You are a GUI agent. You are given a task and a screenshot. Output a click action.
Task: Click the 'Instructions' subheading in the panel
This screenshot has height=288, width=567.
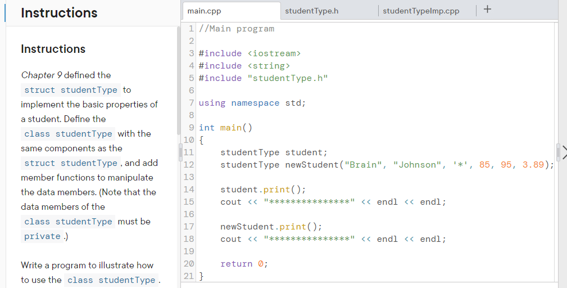tap(53, 49)
